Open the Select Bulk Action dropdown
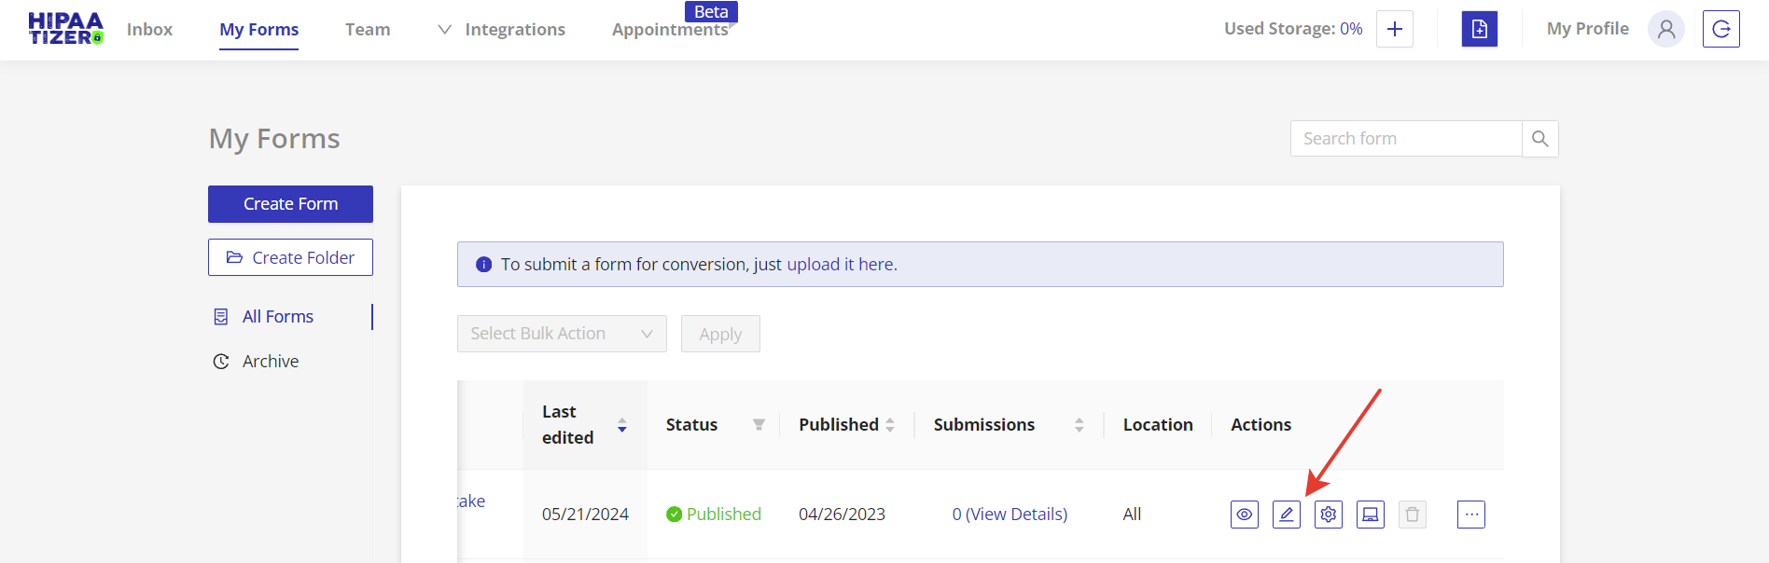This screenshot has height=563, width=1769. (x=562, y=334)
